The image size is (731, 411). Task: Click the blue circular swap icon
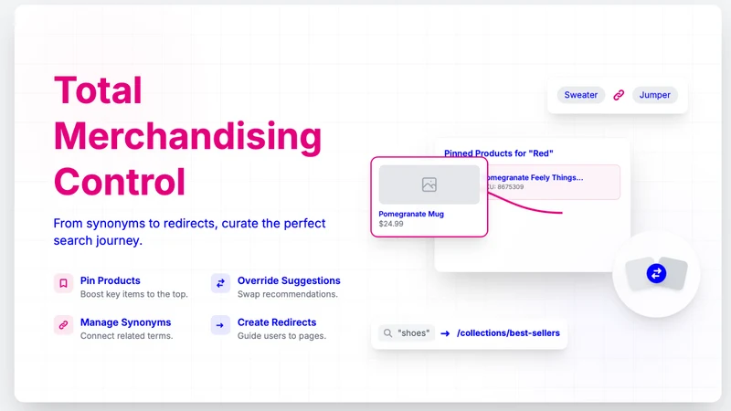(x=656, y=273)
